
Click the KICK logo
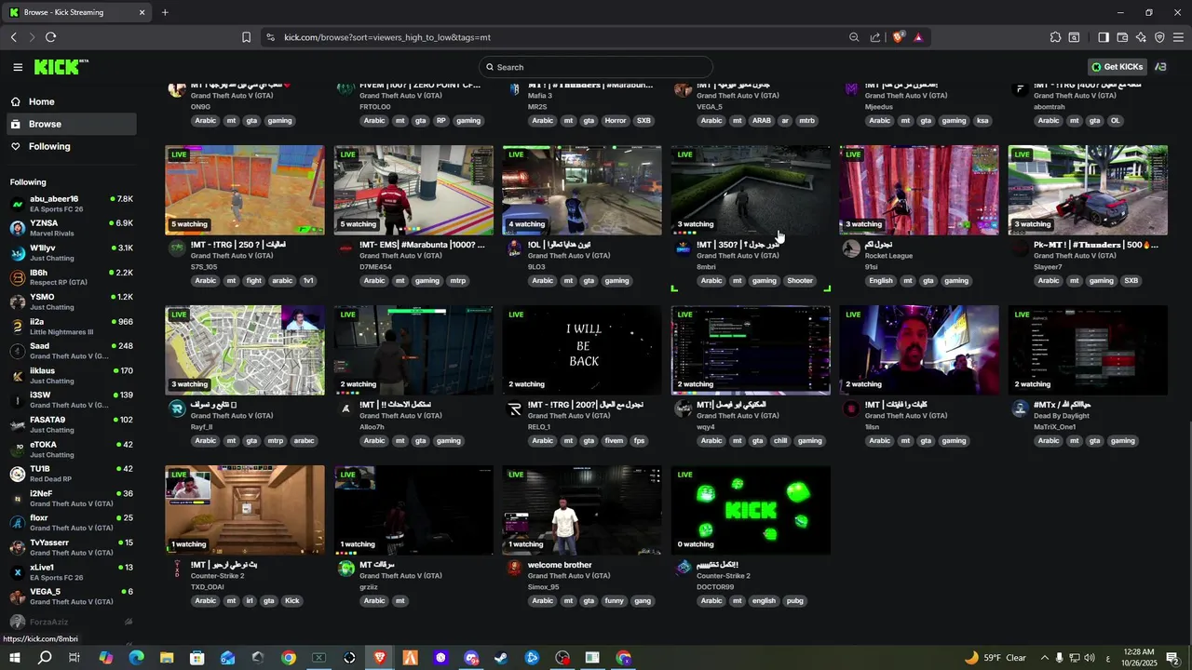pos(61,67)
